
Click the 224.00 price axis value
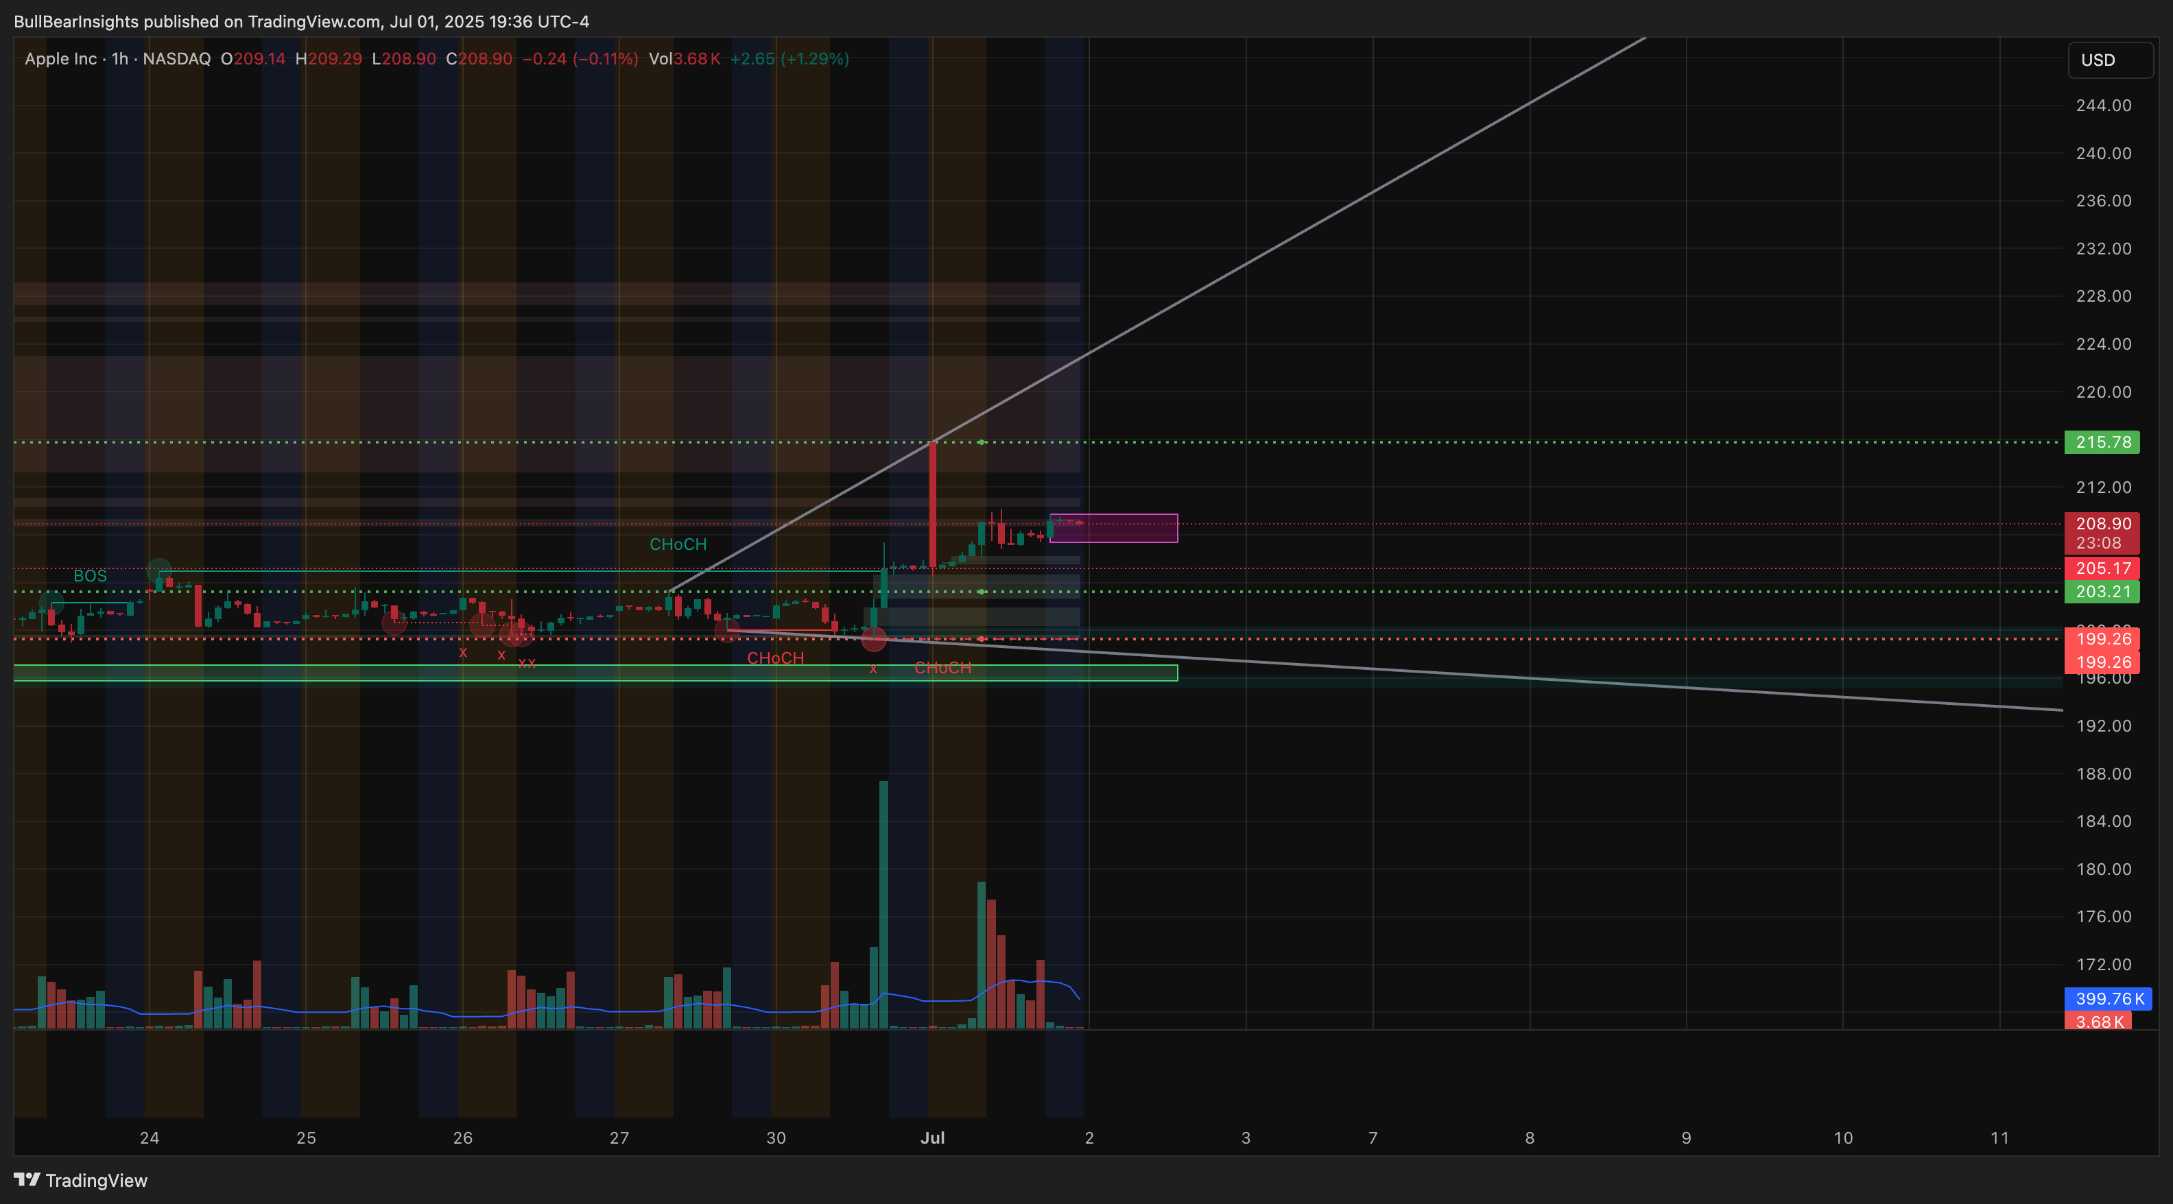2103,344
